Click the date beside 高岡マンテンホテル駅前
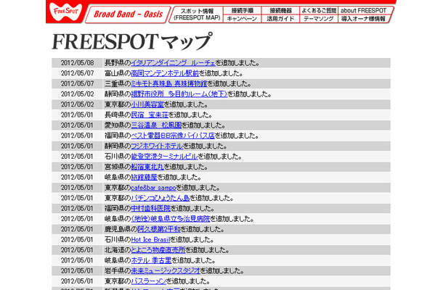443x290 pixels. point(77,73)
